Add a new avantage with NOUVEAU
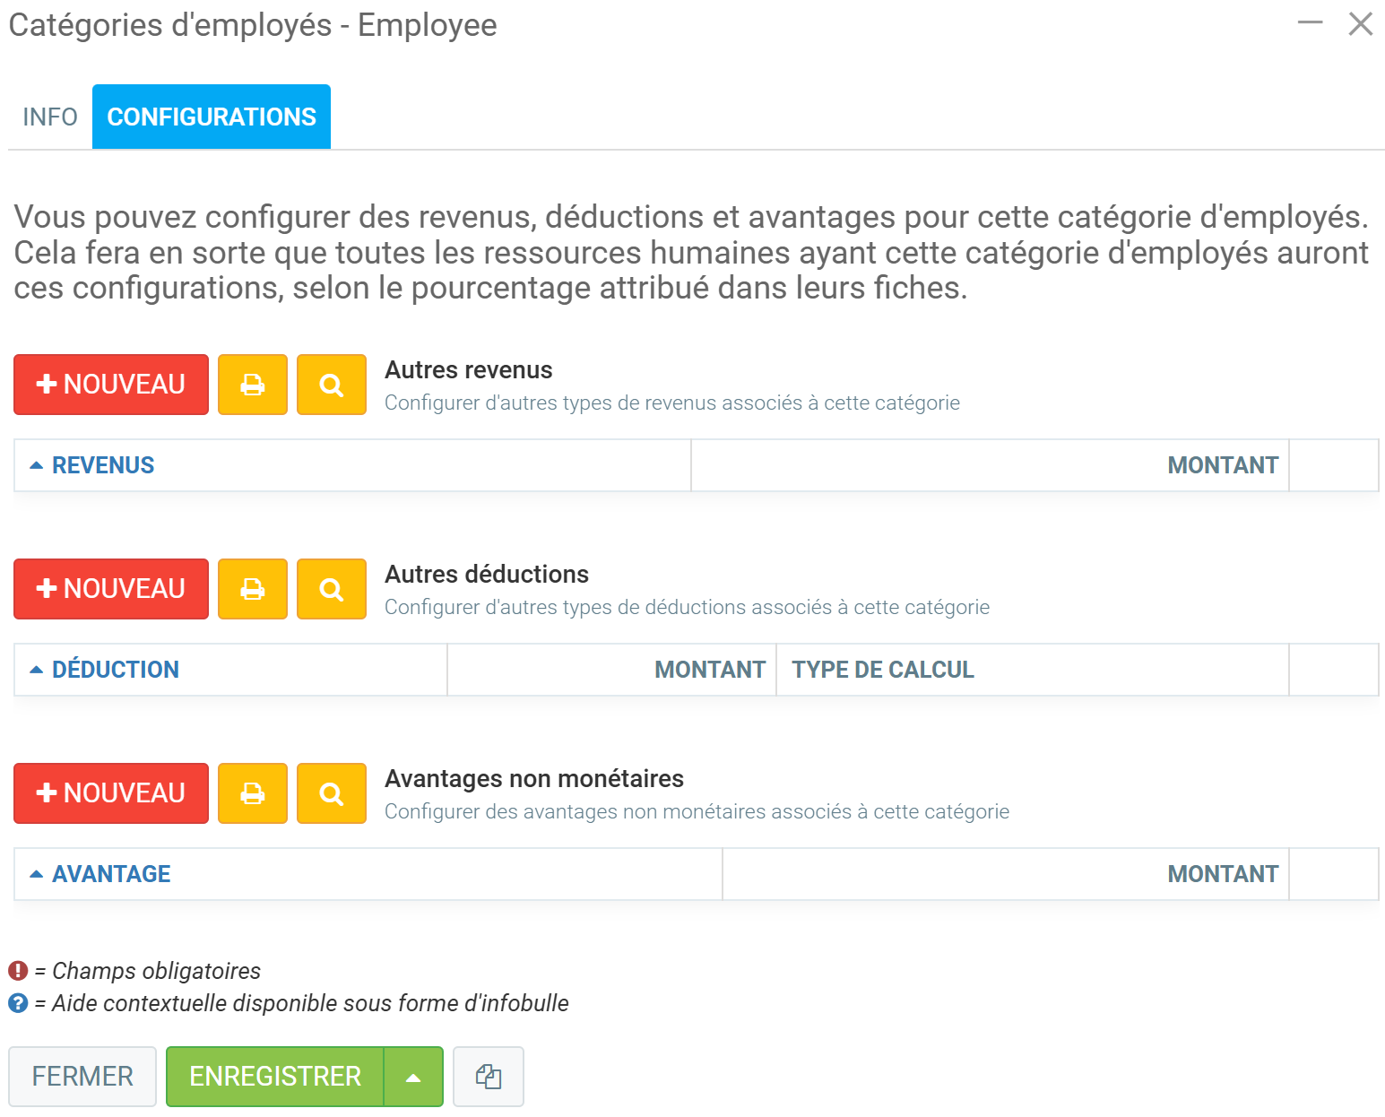Viewport: 1385px width, 1117px height. pos(111,793)
